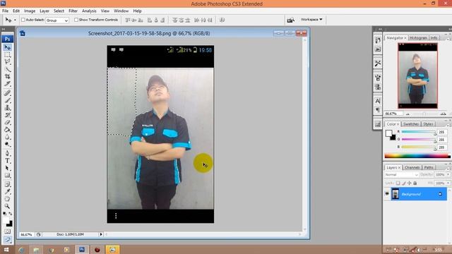Image resolution: width=452 pixels, height=254 pixels.
Task: Open the status bar Doc info arrow
Action: click(101, 234)
